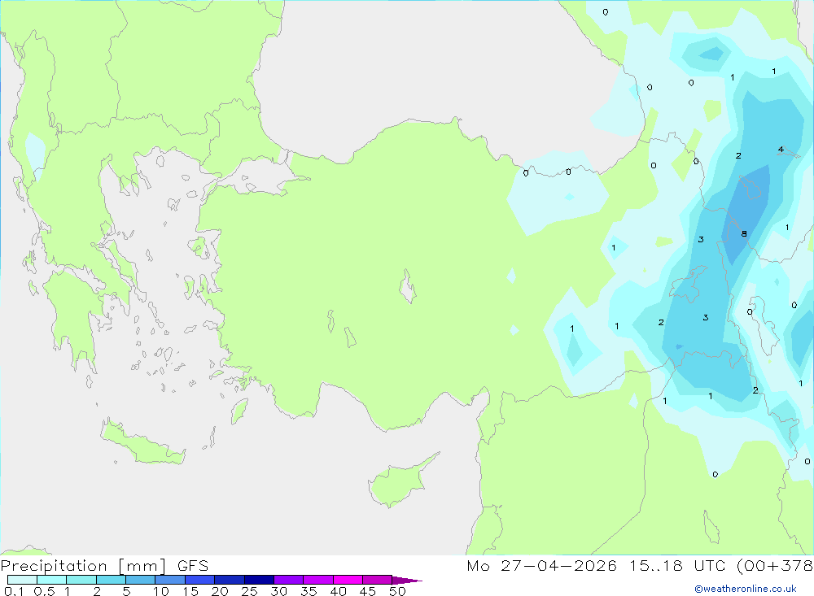Click the legend label "50"

397,591
